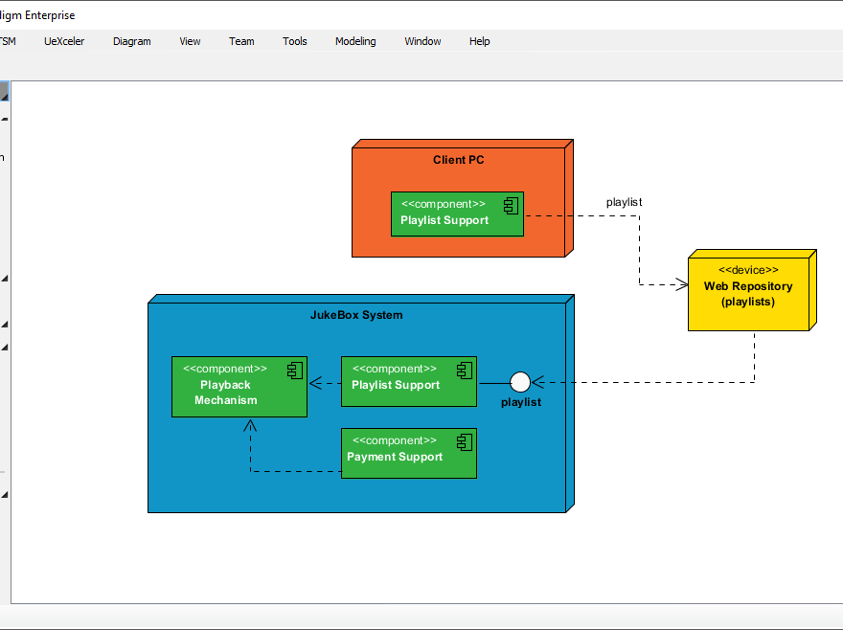Open the Window menu
Image resolution: width=843 pixels, height=630 pixels.
point(421,41)
